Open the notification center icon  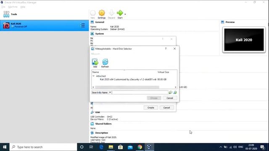pyautogui.click(x=262, y=147)
